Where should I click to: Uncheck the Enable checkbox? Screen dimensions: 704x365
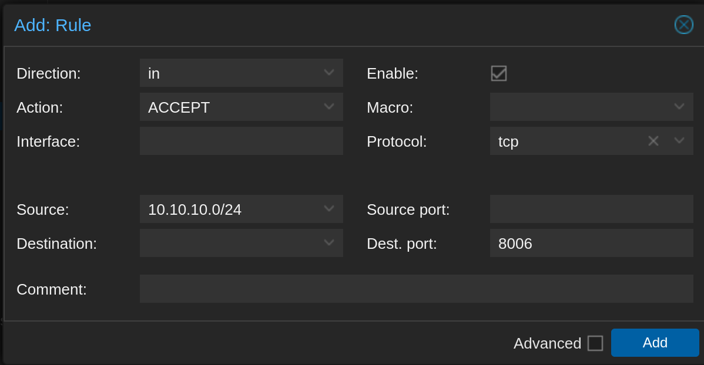(499, 73)
